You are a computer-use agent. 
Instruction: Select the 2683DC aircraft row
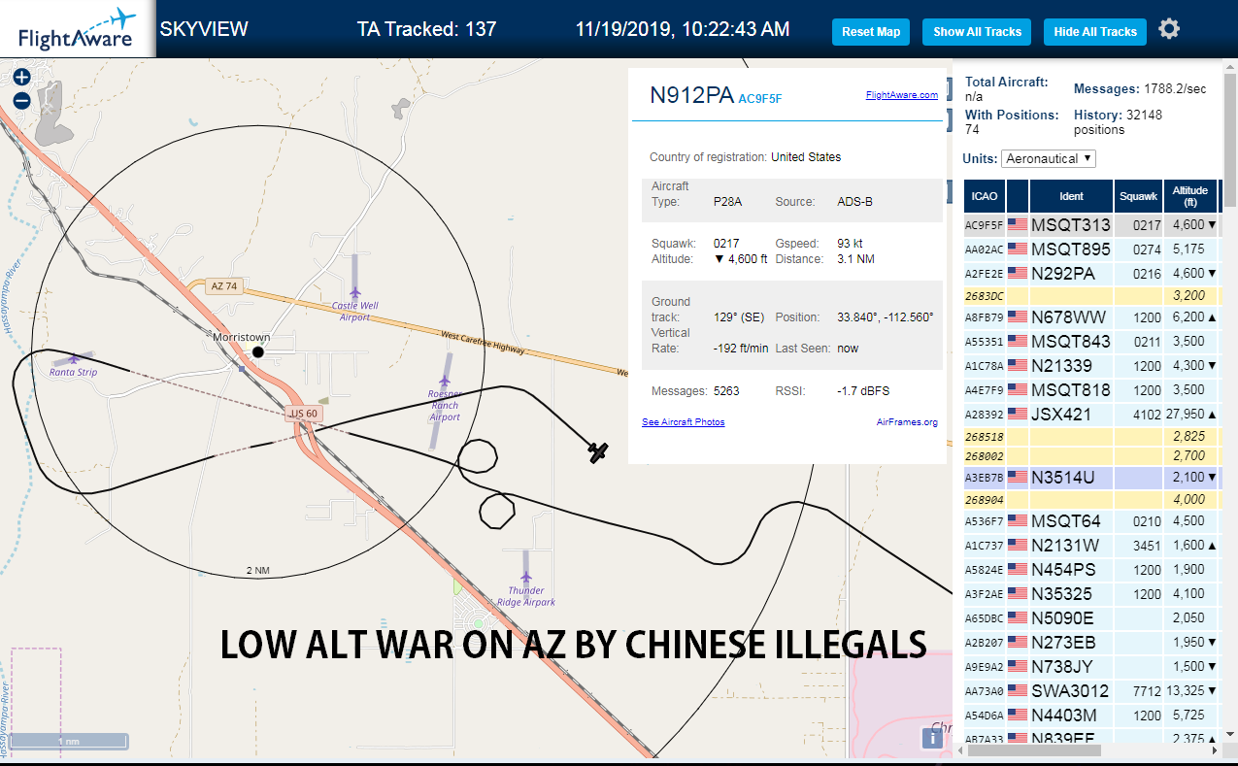coord(1091,295)
